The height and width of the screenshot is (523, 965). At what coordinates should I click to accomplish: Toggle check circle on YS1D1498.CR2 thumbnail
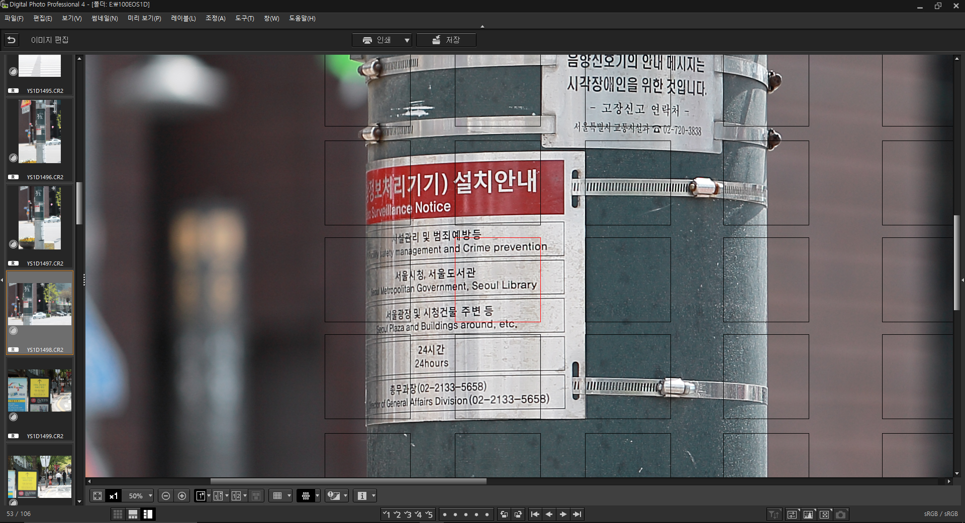point(14,331)
